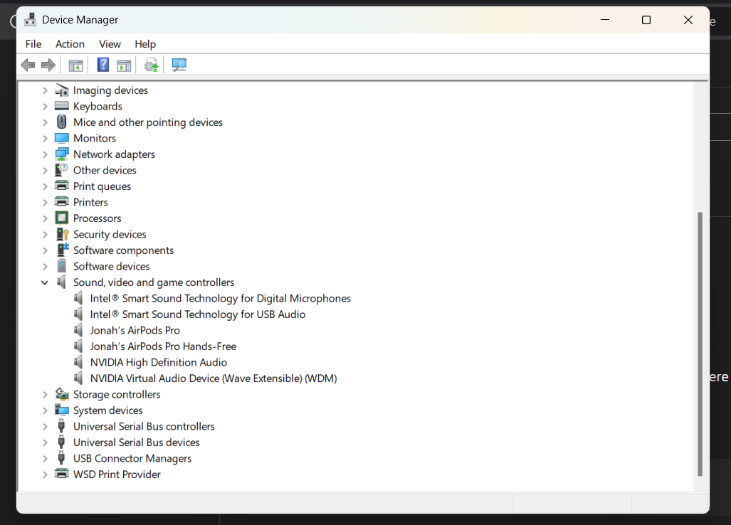Click the Network adapters category icon
Image resolution: width=731 pixels, height=525 pixels.
click(61, 154)
